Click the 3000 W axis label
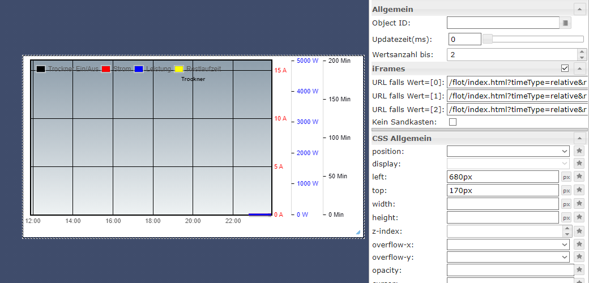This screenshot has height=283, width=589. 308,122
